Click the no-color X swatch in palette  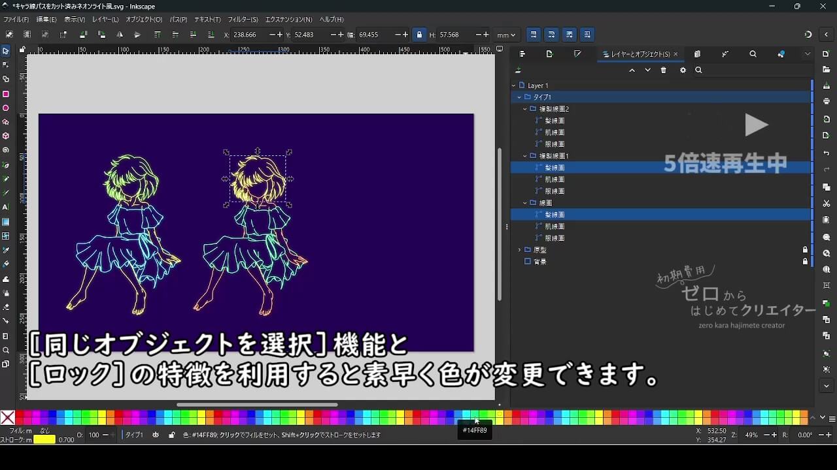(8, 417)
